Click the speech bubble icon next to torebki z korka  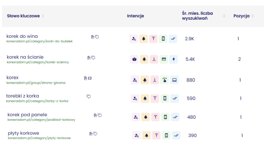click(x=89, y=97)
